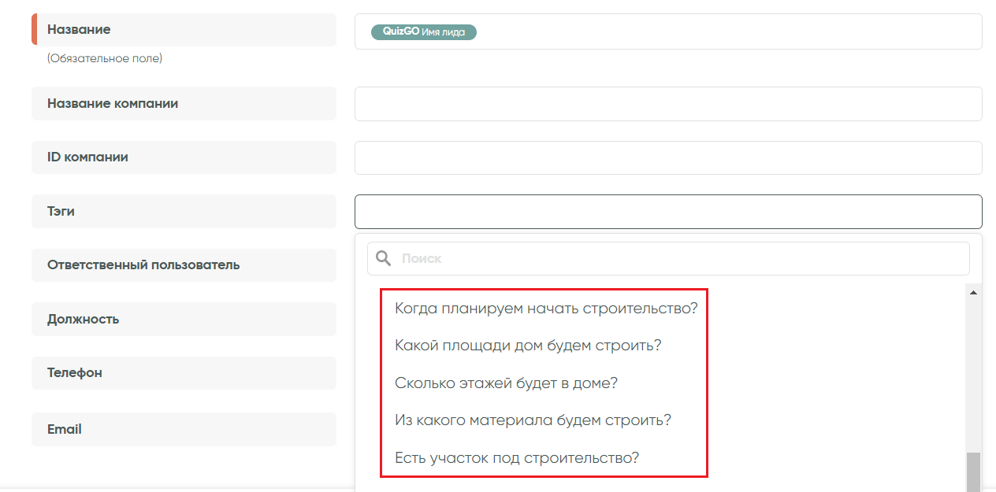This screenshot has height=492, width=996.
Task: Type in the Поиск search box
Action: 678,258
